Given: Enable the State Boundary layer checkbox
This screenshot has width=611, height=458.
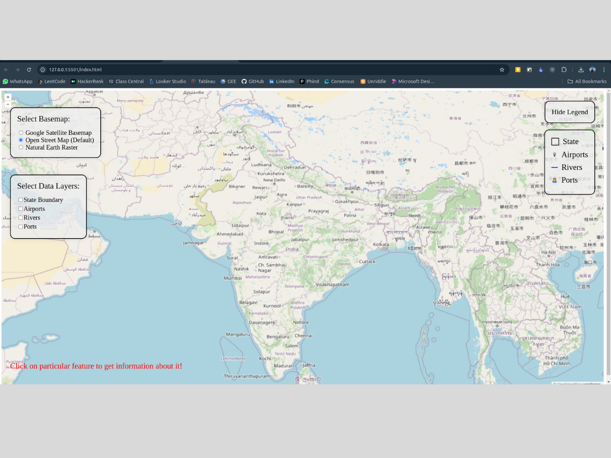Looking at the screenshot, I should coord(21,200).
